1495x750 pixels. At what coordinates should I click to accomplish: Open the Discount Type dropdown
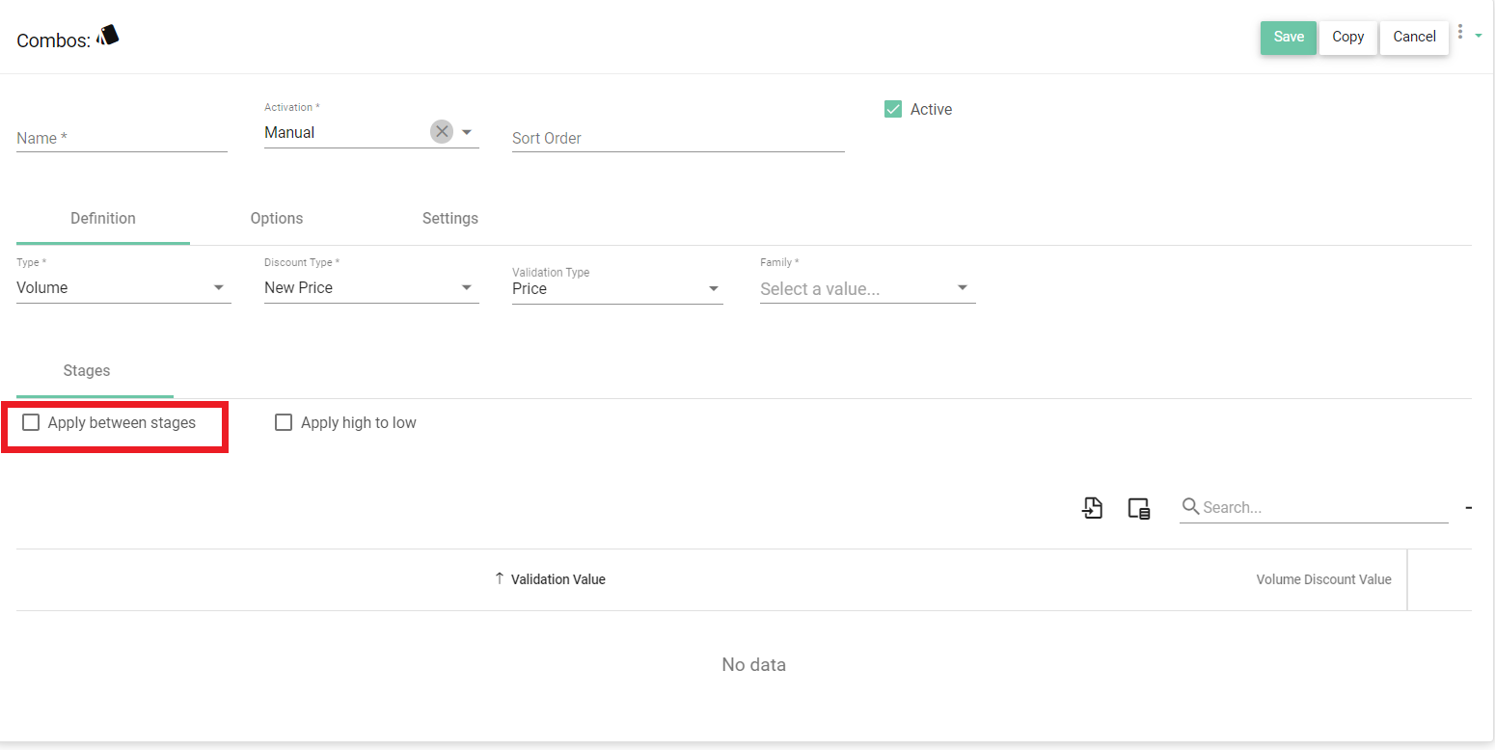[467, 287]
